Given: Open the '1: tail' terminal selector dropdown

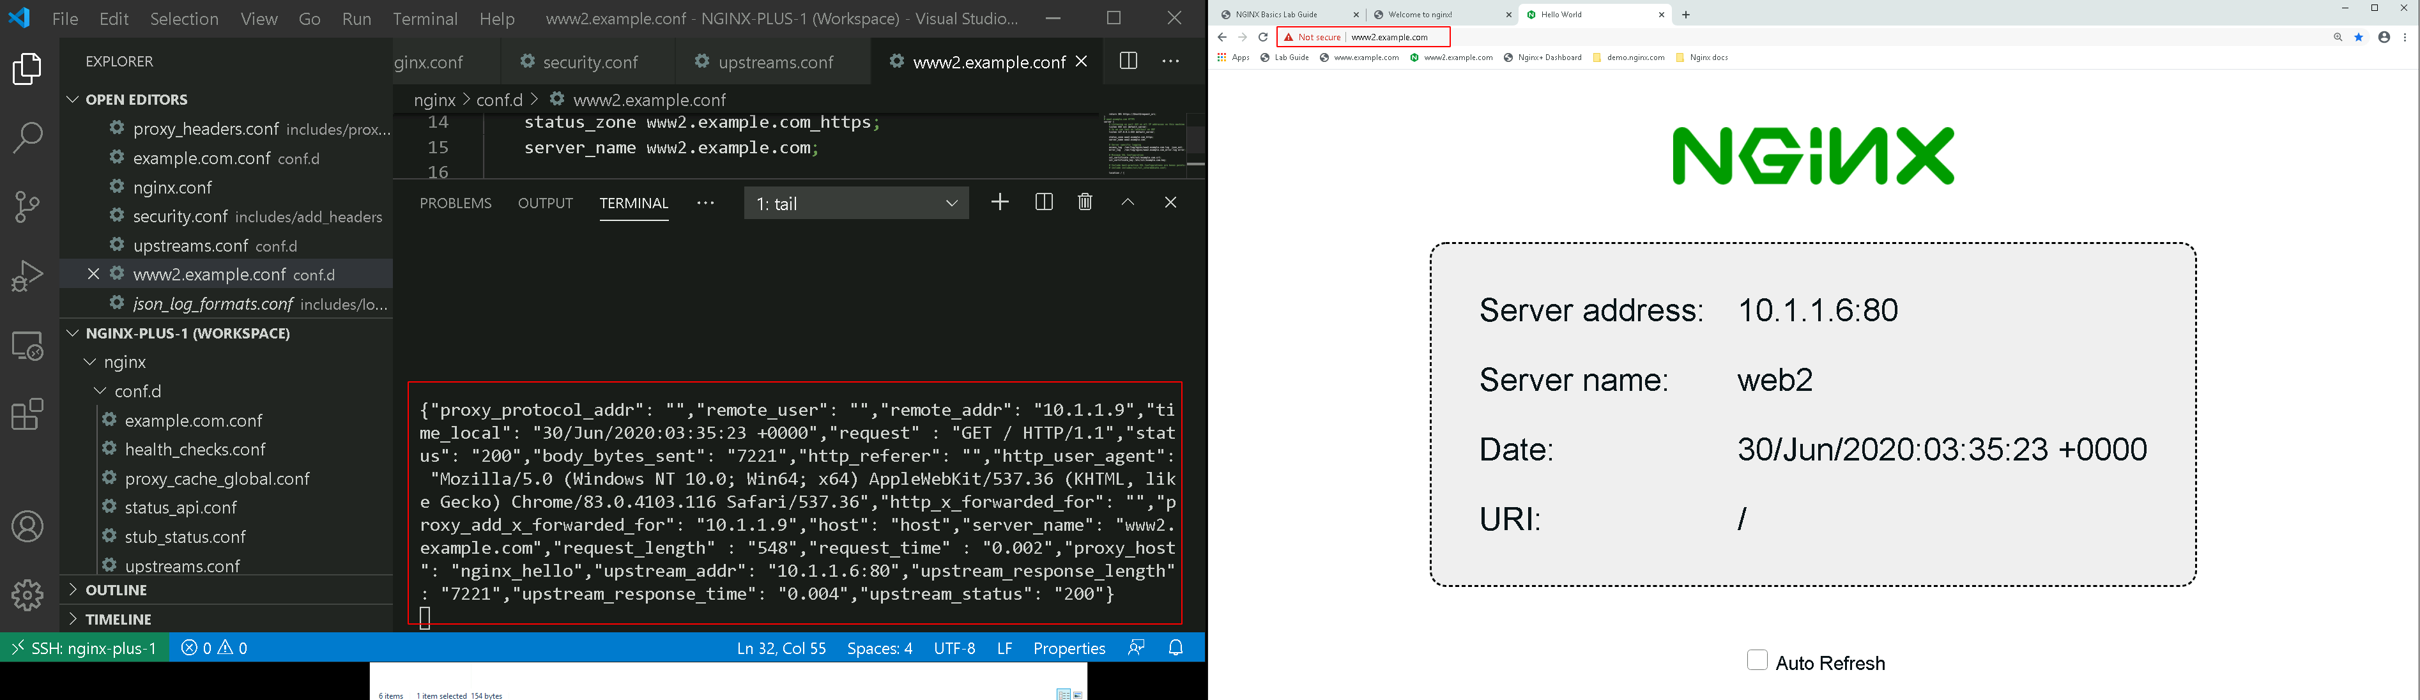Looking at the screenshot, I should [x=856, y=204].
